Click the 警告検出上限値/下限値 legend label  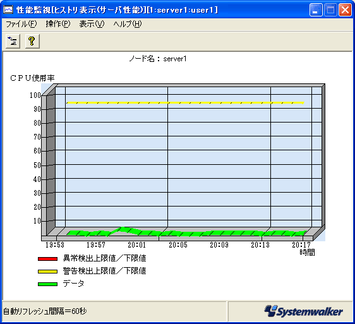[x=105, y=271]
